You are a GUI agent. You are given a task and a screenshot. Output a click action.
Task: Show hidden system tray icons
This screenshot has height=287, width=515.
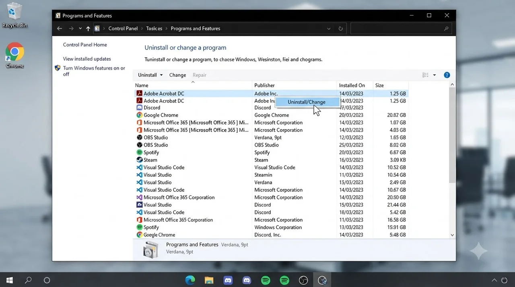[494, 280]
